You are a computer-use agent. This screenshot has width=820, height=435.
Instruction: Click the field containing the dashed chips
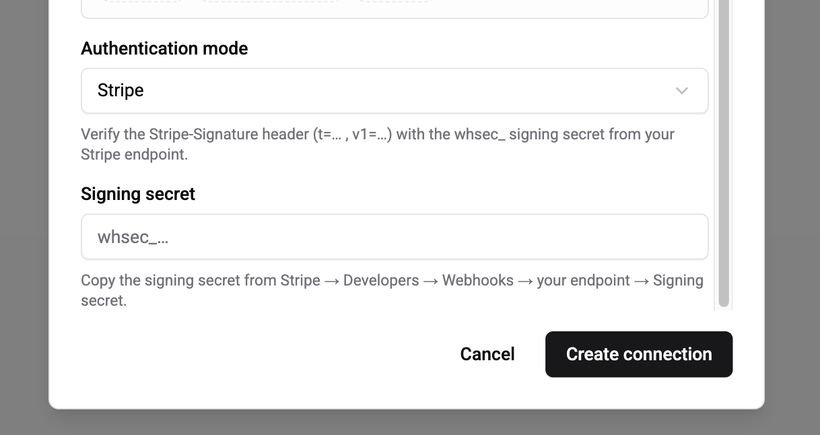pos(395,7)
